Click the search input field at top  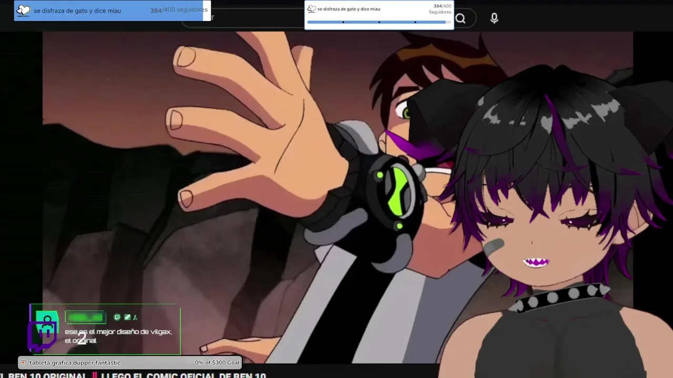coord(258,18)
